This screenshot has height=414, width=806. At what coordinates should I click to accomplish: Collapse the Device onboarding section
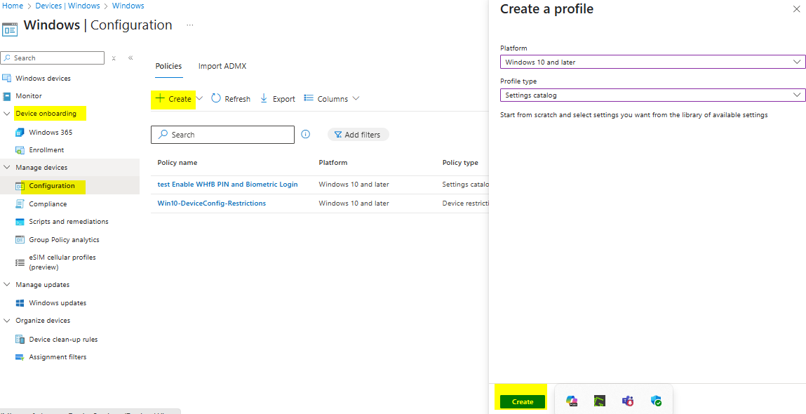click(7, 114)
